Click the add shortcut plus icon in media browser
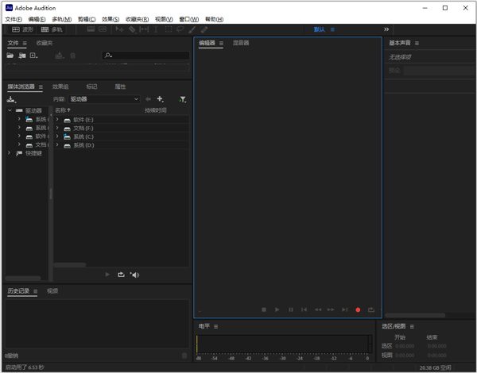Screen dimensions: 477x373 click(161, 99)
